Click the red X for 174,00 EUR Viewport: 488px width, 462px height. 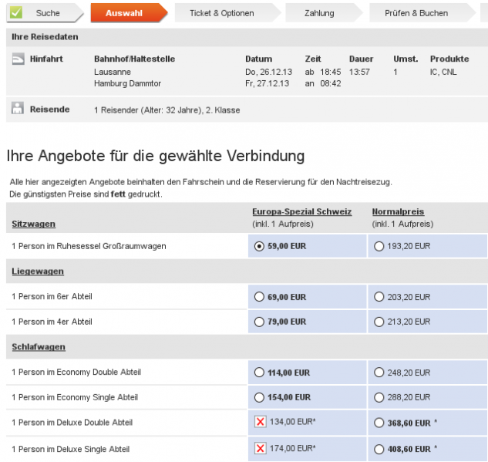pyautogui.click(x=259, y=449)
